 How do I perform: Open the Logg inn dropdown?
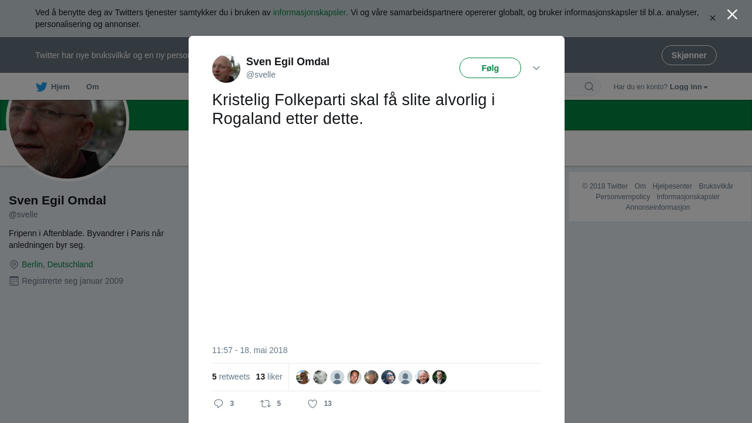[689, 87]
